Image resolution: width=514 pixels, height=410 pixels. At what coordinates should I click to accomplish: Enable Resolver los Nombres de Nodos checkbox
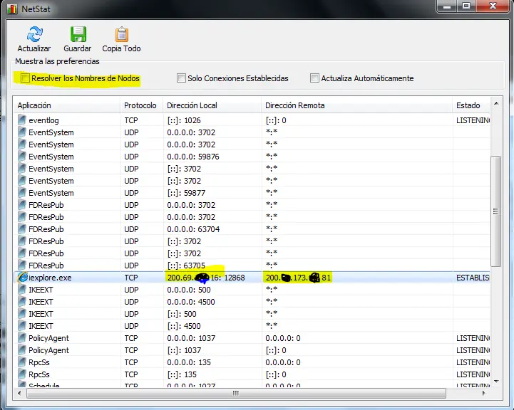25,78
